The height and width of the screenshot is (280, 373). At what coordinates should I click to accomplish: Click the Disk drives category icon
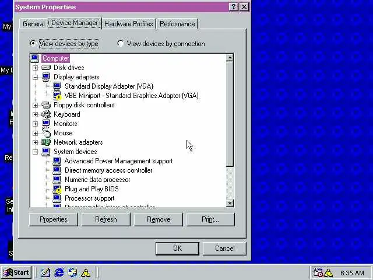click(x=46, y=68)
